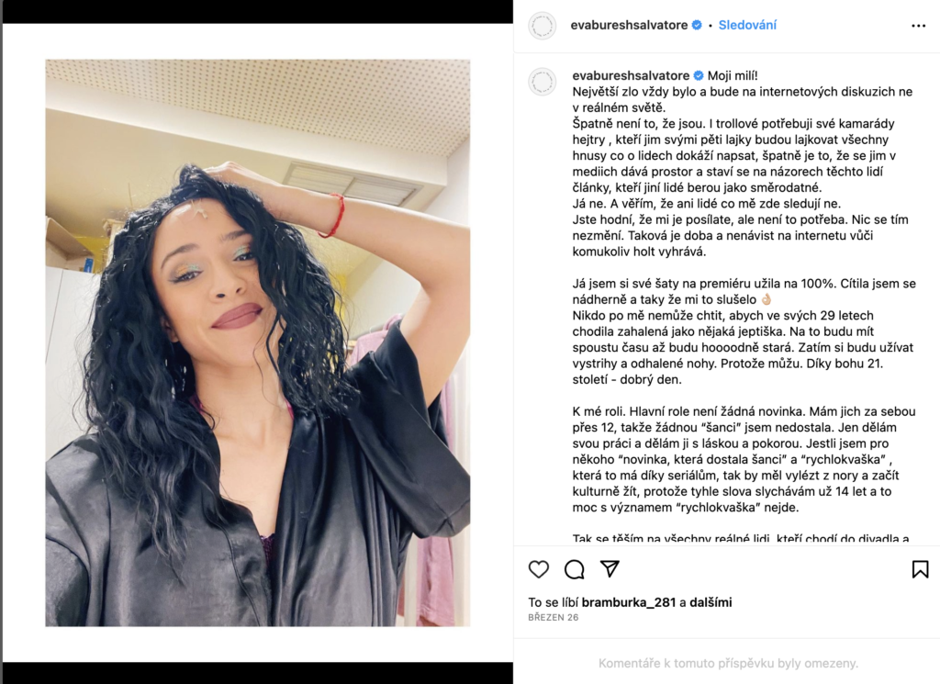Open profile avatar in post header

pos(542,26)
